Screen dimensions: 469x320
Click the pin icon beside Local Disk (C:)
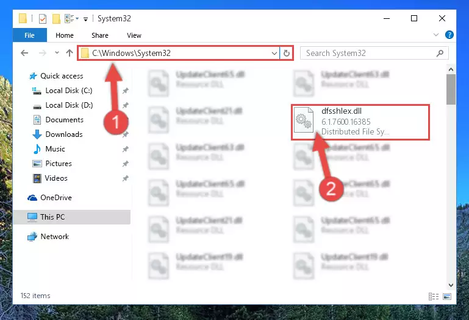point(125,91)
